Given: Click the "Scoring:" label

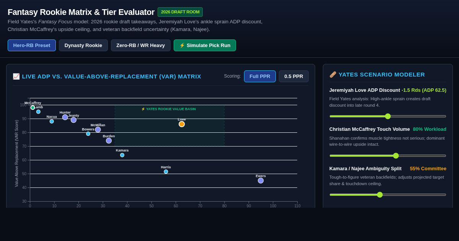Looking at the screenshot, I should [233, 76].
